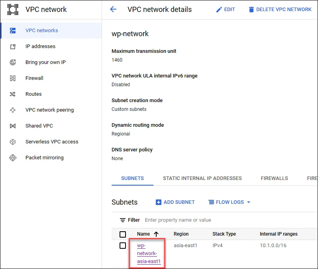
Task: Click the Regional routing mode value
Action: point(121,134)
